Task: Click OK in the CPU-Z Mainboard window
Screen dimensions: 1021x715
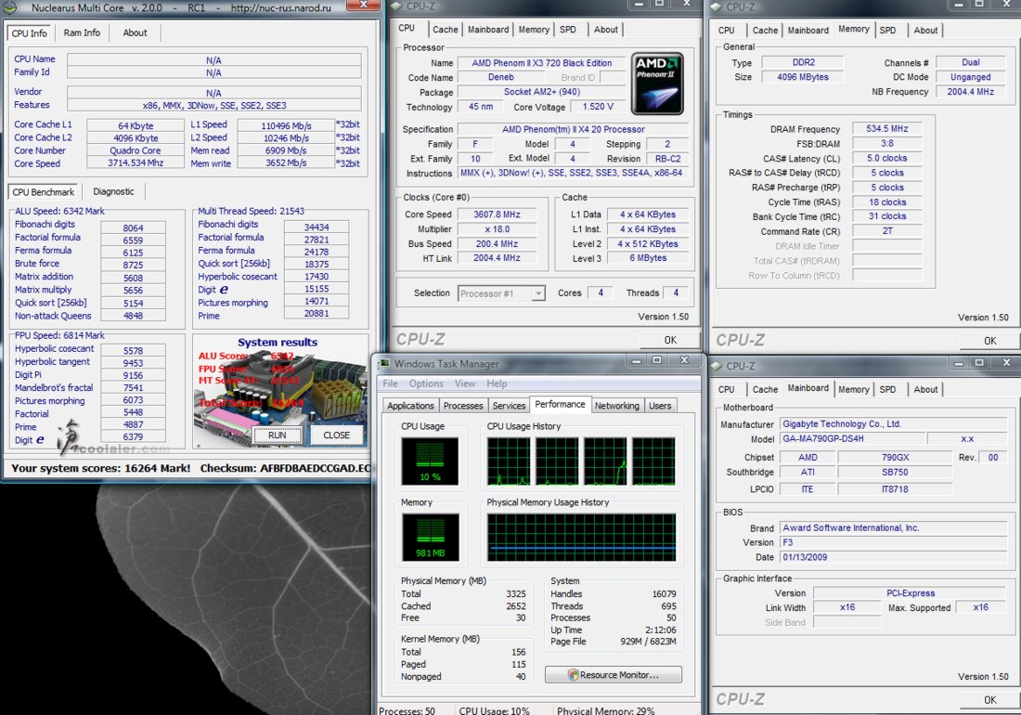Action: 989,700
